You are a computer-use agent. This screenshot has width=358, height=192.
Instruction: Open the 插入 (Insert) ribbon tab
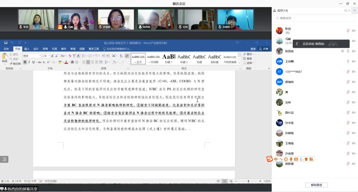click(x=27, y=49)
